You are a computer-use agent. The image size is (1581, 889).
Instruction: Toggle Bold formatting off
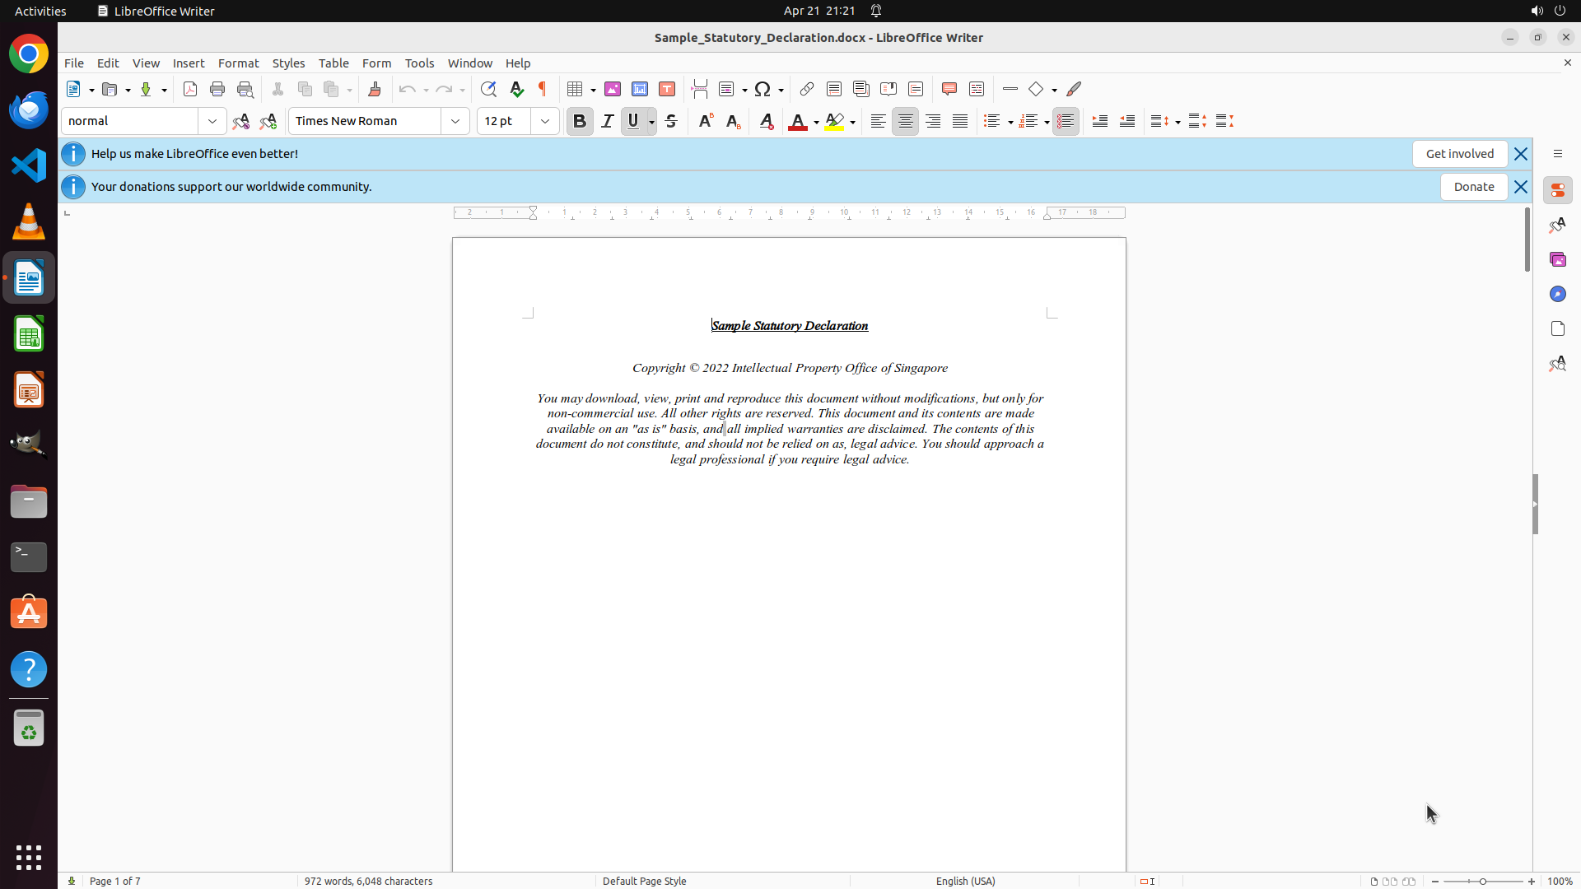(x=580, y=121)
